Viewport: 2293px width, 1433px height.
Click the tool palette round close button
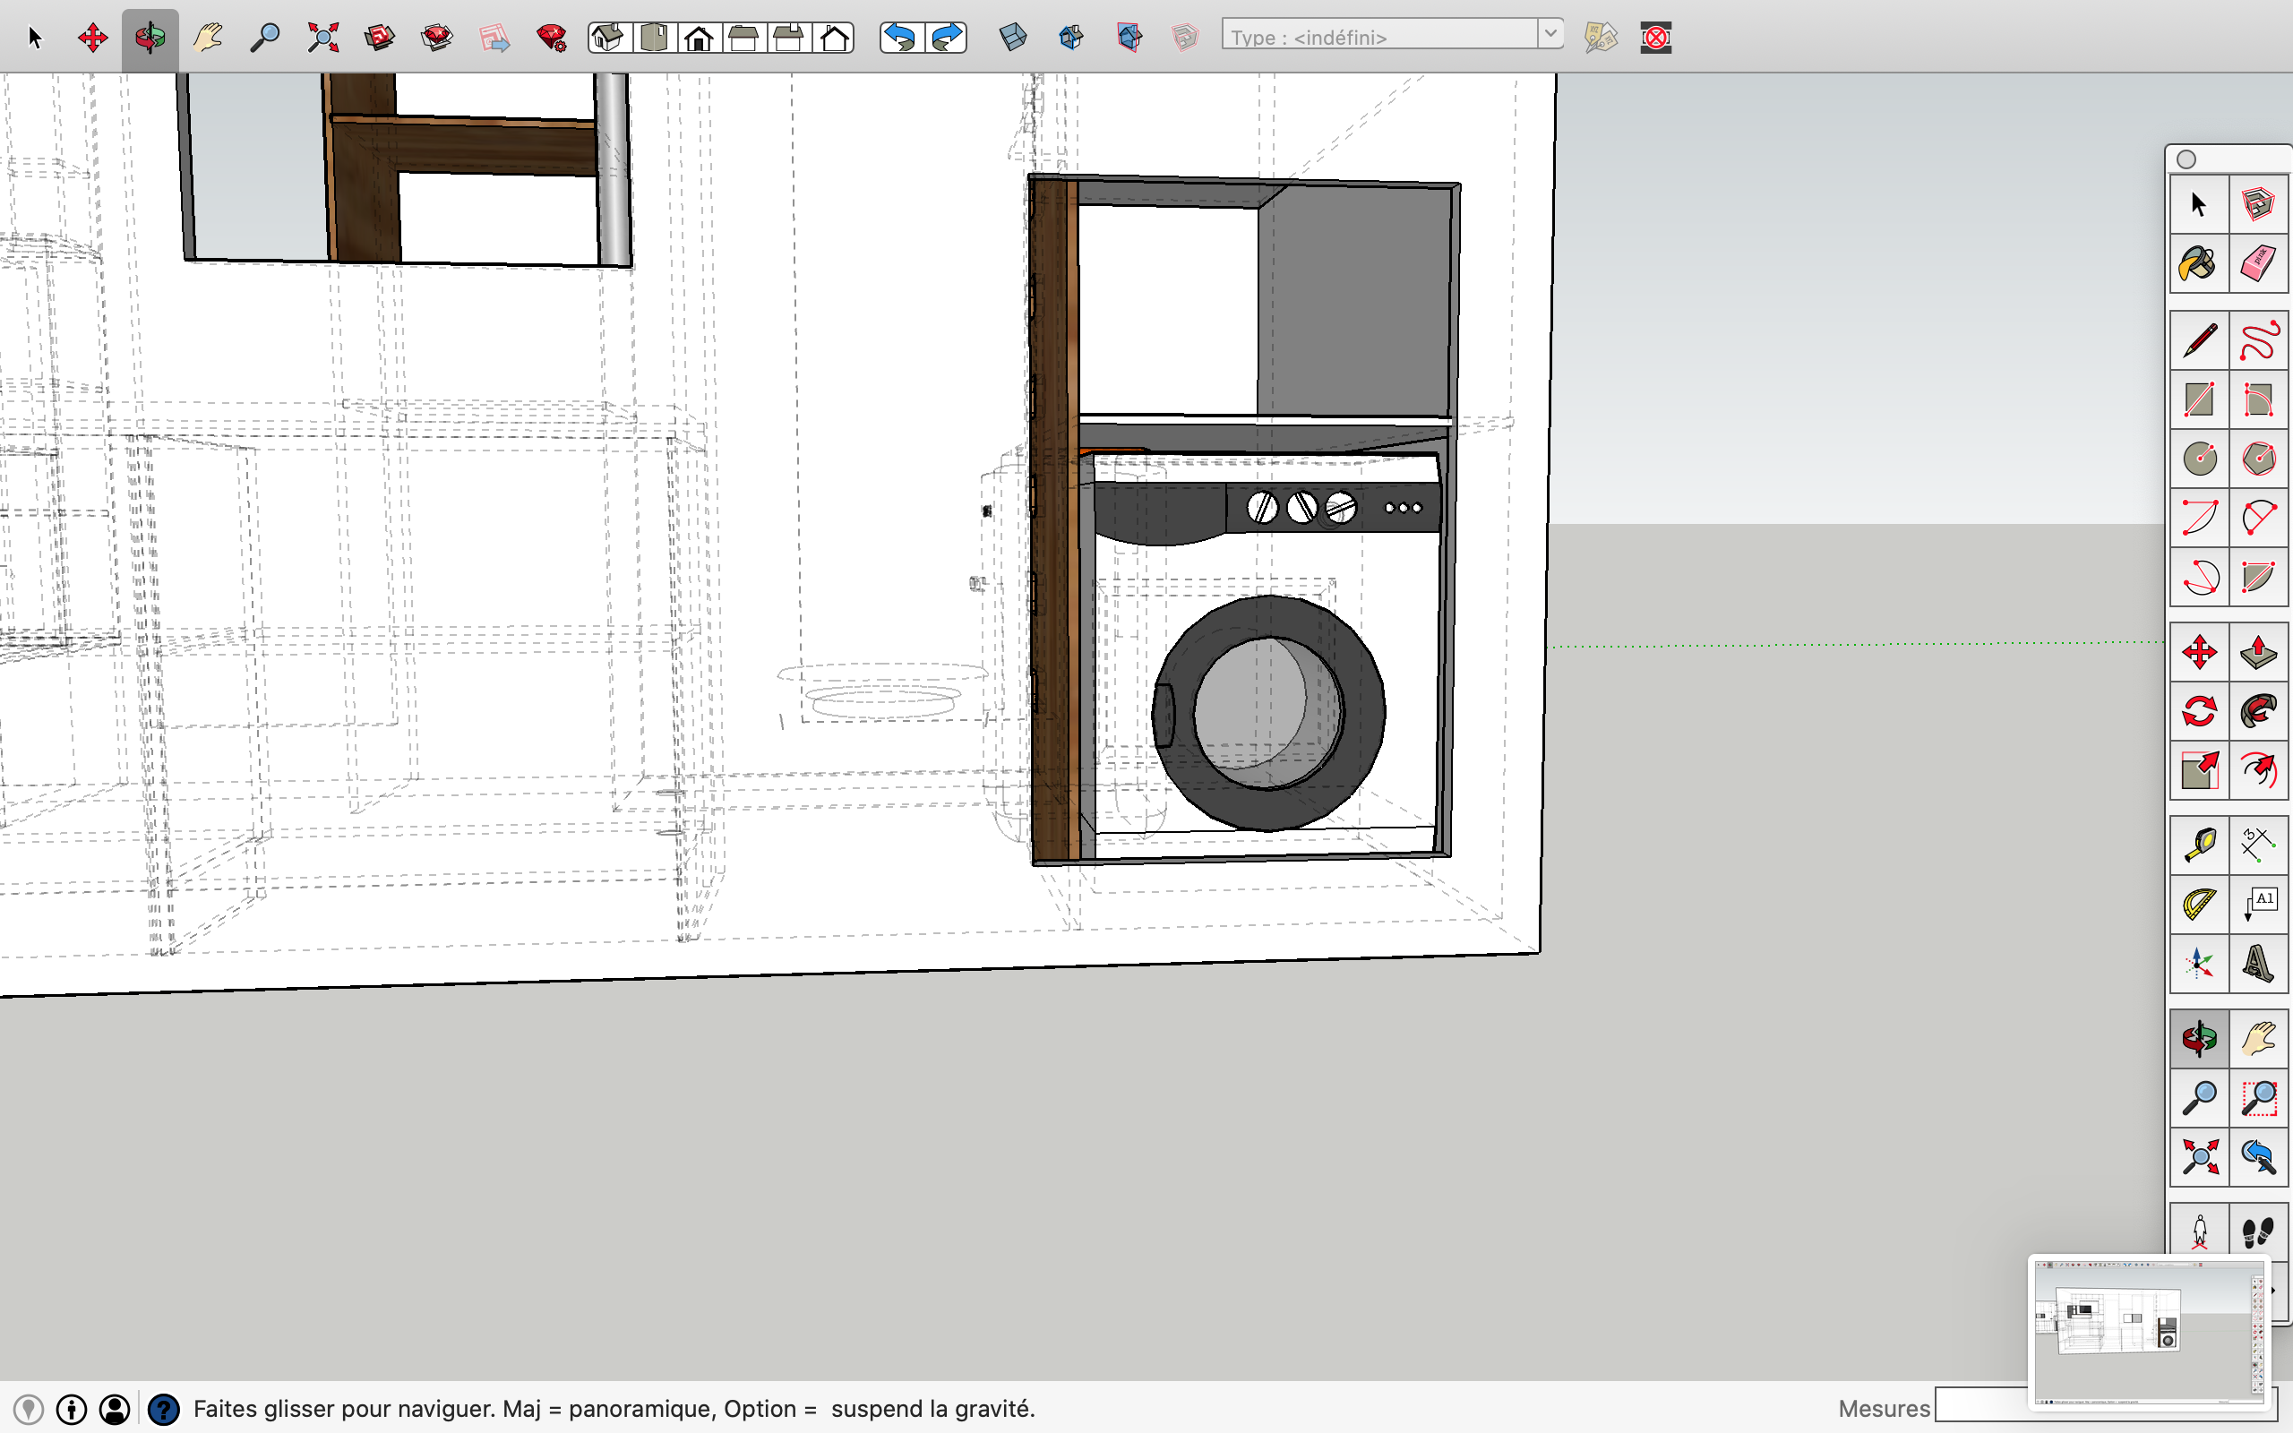point(2186,159)
